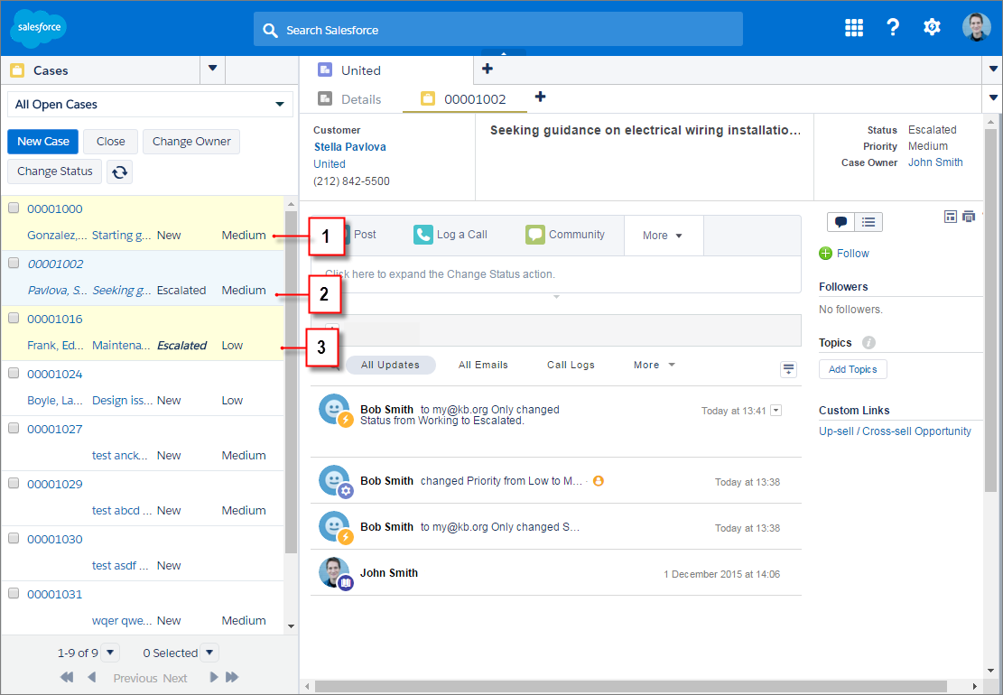Click the Community chat icon

(534, 235)
